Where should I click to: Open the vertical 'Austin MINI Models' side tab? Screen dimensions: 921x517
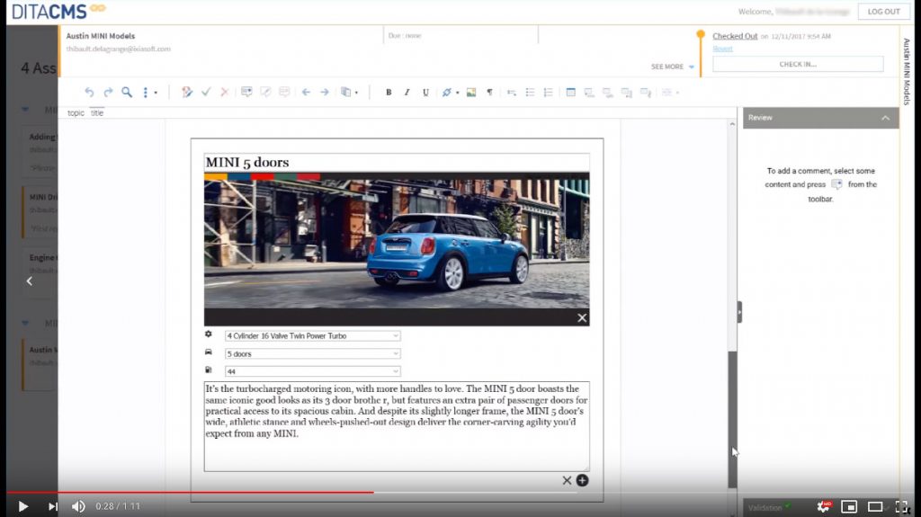[x=907, y=72]
